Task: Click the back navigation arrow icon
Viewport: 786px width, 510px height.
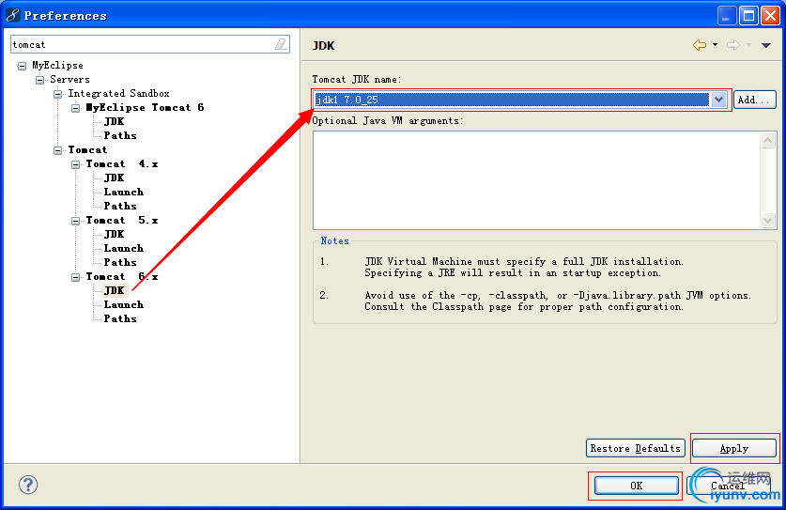Action: [700, 45]
